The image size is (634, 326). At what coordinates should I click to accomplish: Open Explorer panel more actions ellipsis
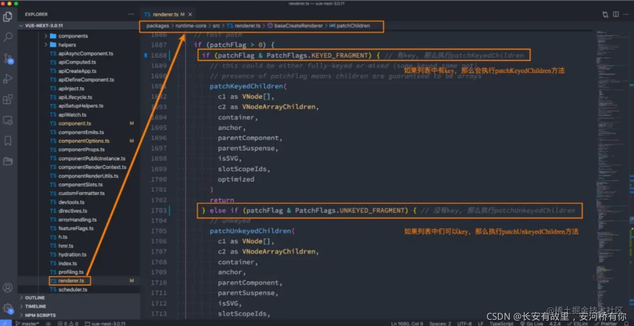(x=131, y=14)
